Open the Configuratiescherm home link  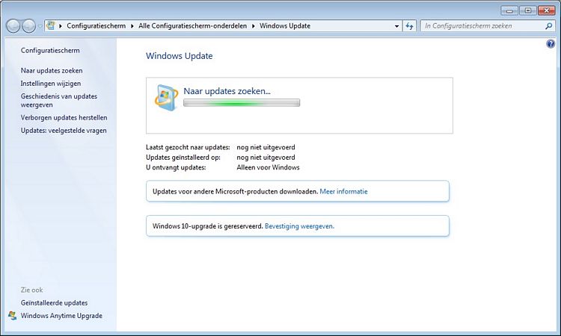coord(50,50)
